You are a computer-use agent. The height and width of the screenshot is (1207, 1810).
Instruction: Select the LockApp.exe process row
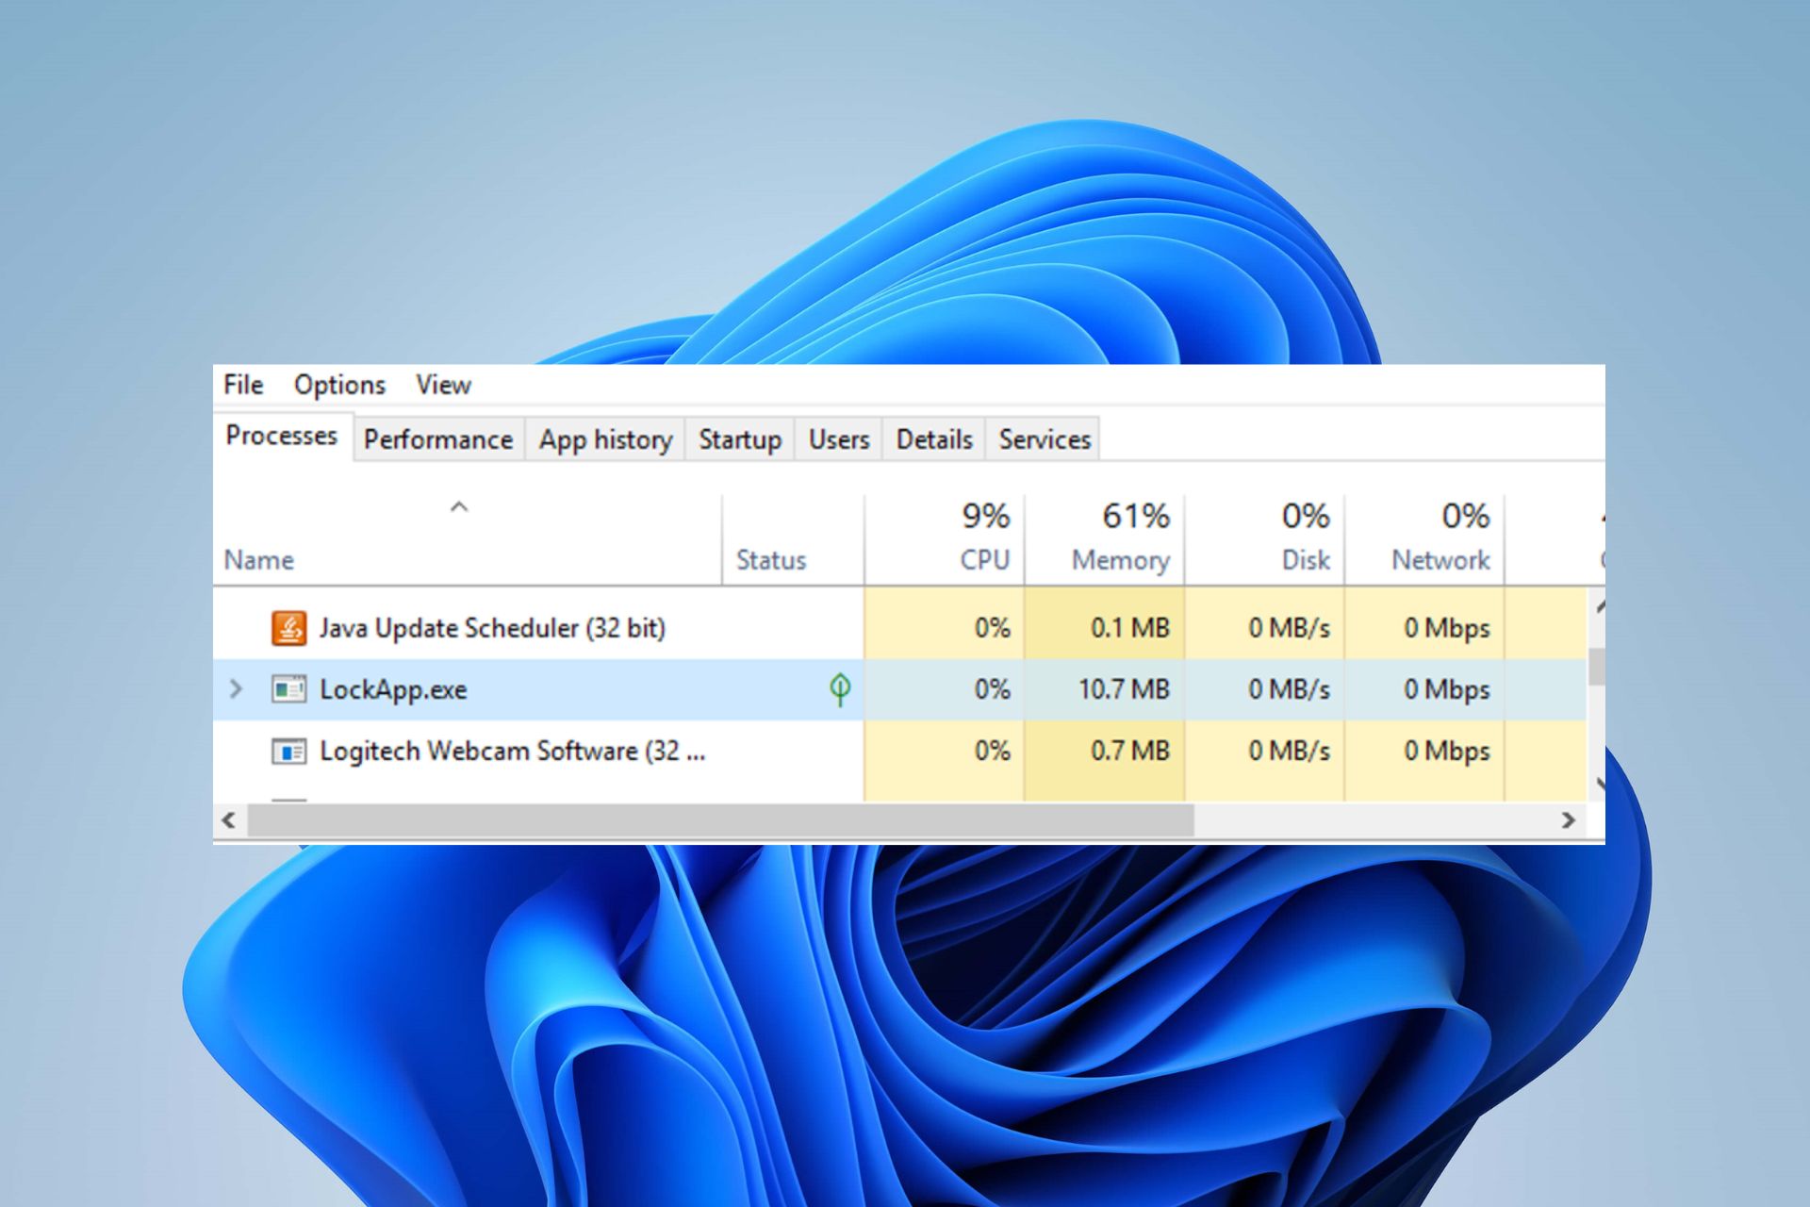click(x=566, y=689)
